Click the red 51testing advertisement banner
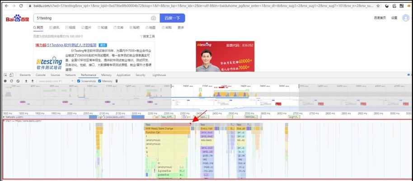This screenshot has height=181, width=413. click(x=225, y=56)
